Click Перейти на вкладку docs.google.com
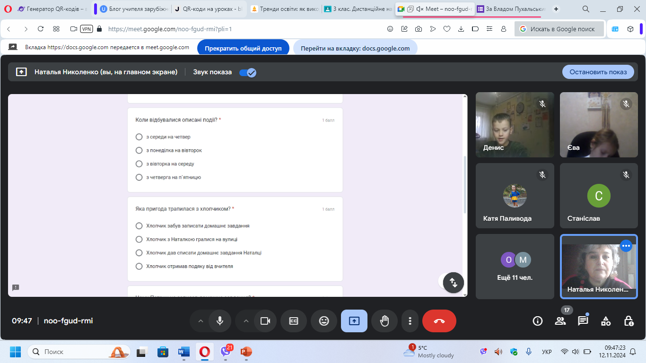Viewport: 646px width, 363px height. 355,48
